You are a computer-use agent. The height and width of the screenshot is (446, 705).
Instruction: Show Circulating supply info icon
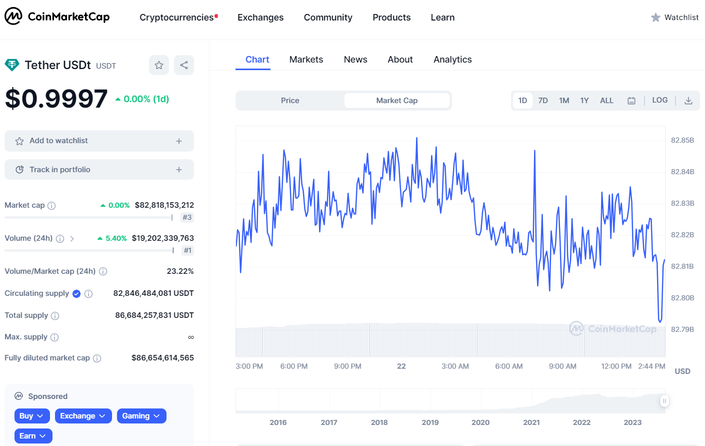pos(88,294)
